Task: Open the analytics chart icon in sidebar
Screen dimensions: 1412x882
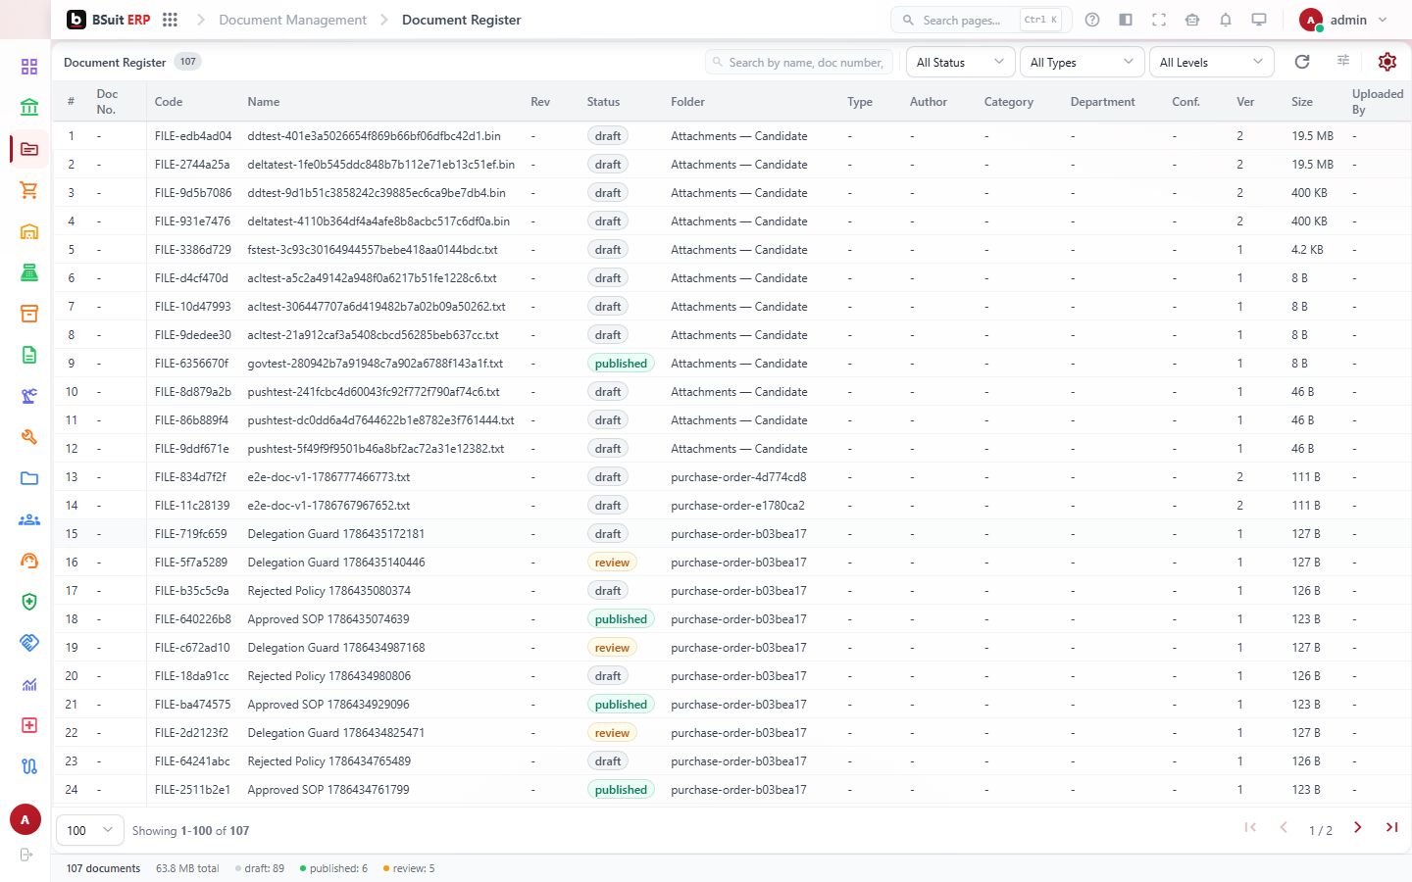Action: pos(29,684)
